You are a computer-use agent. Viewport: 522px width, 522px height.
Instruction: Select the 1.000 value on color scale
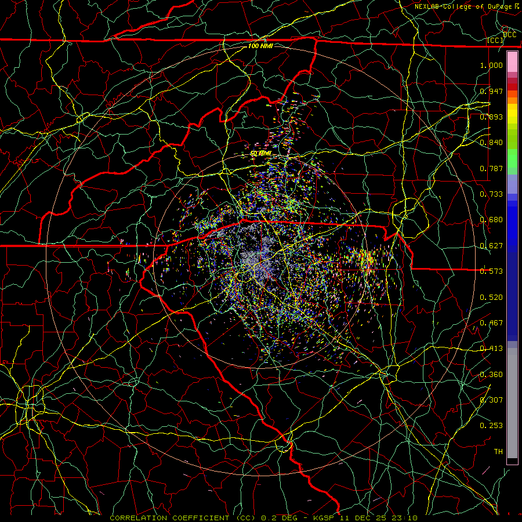491,65
